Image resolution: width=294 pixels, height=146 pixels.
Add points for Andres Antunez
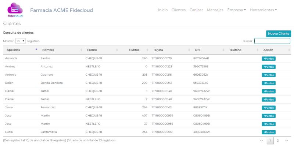coord(269,67)
